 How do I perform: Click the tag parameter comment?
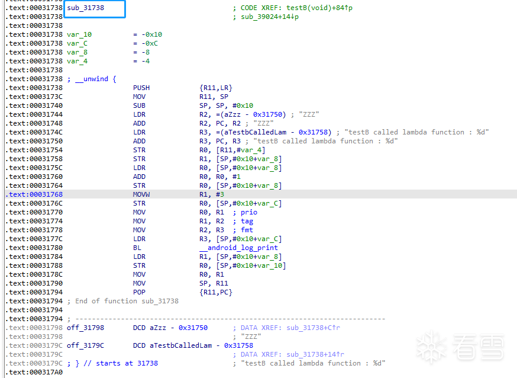247,222
